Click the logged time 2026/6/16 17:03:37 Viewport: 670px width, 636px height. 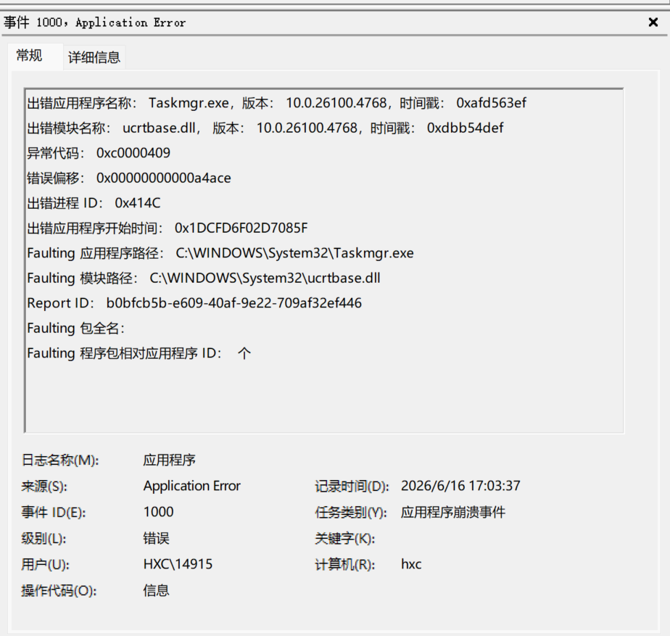(x=460, y=486)
